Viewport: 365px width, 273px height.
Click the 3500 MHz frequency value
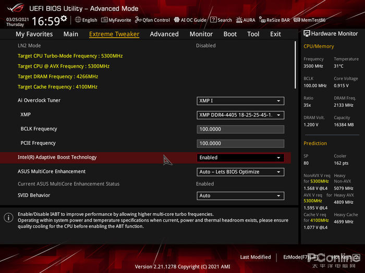point(313,66)
